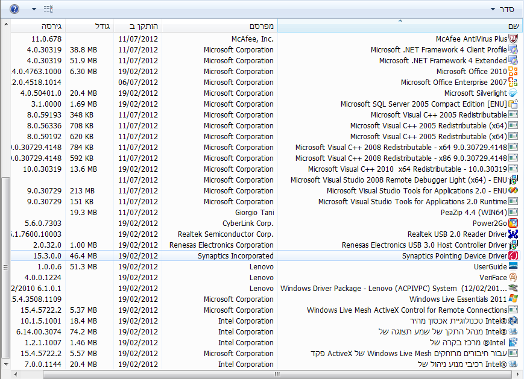Click publisher Giorgio Tani

(254, 212)
